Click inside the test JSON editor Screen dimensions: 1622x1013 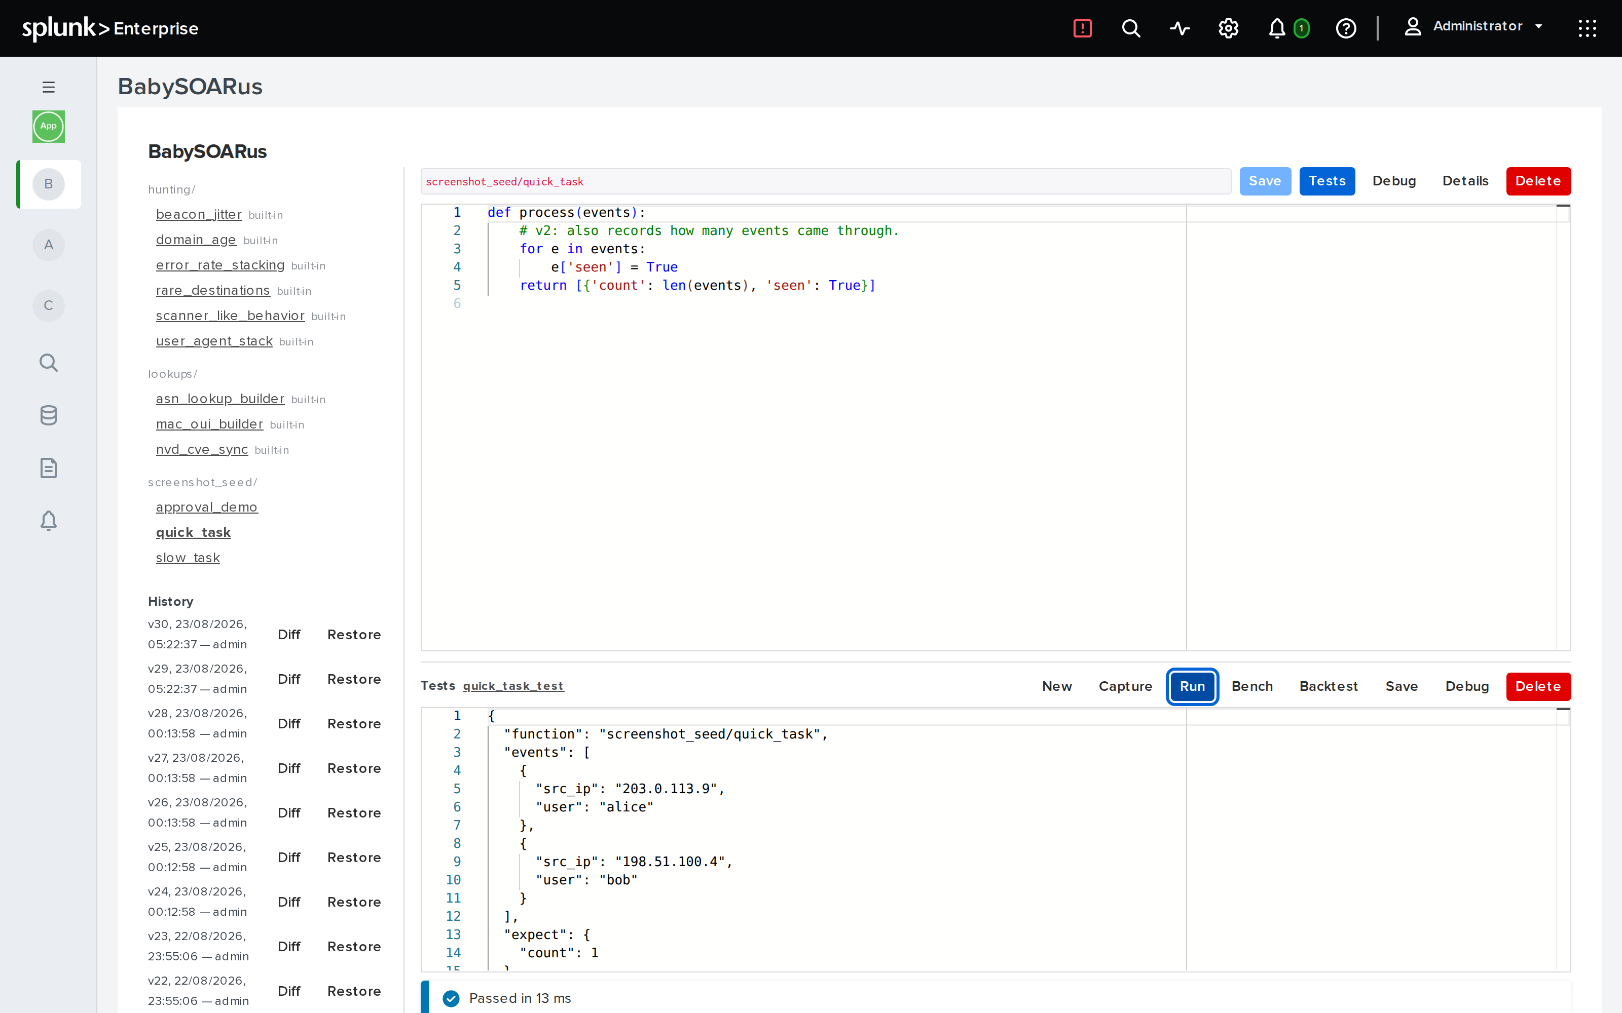[x=996, y=839]
